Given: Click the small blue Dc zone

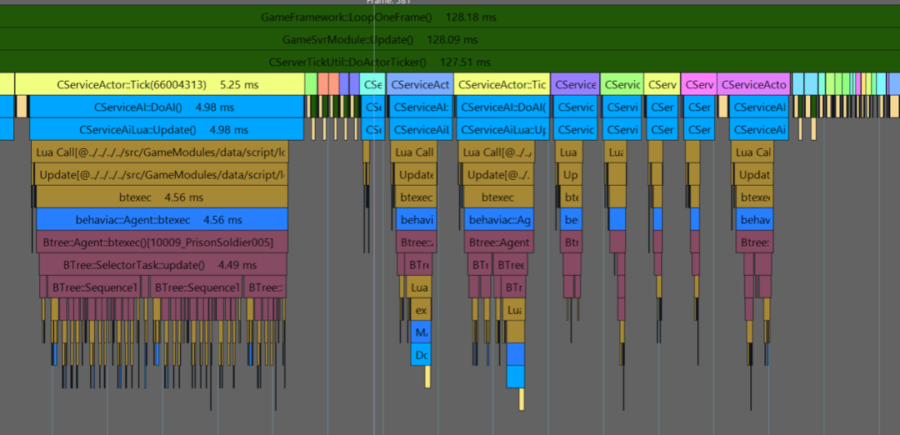Looking at the screenshot, I should click(421, 355).
